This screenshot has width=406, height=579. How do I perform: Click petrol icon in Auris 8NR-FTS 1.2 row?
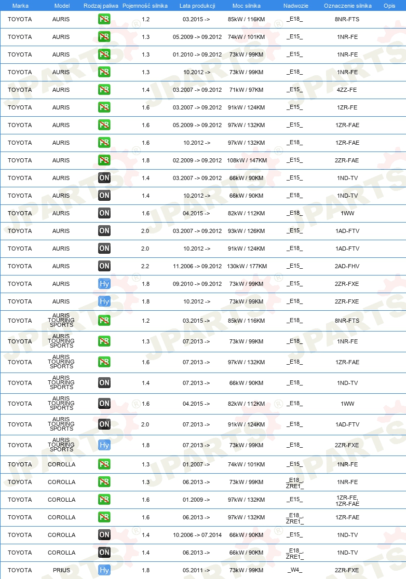click(104, 19)
